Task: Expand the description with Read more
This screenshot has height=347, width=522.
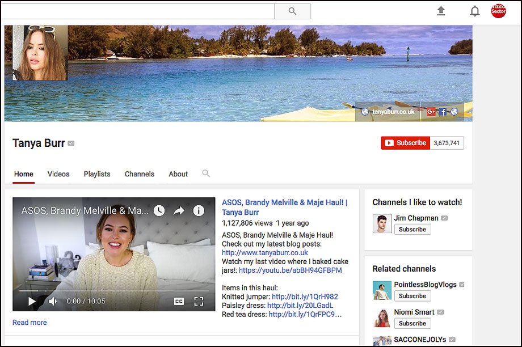Action: tap(30, 323)
